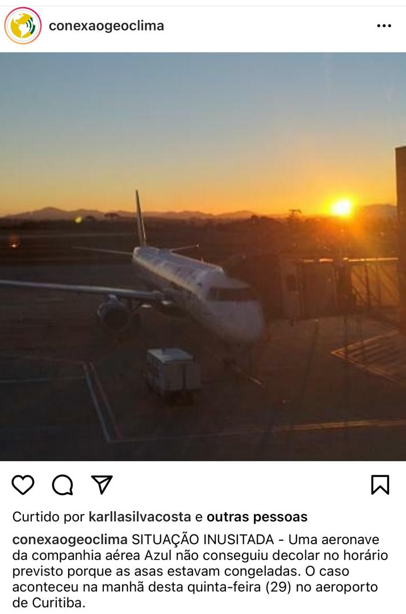Screen dimensions: 406x614
Task: Tap the conexaogeoclima username in the caption
Action: tap(70, 540)
